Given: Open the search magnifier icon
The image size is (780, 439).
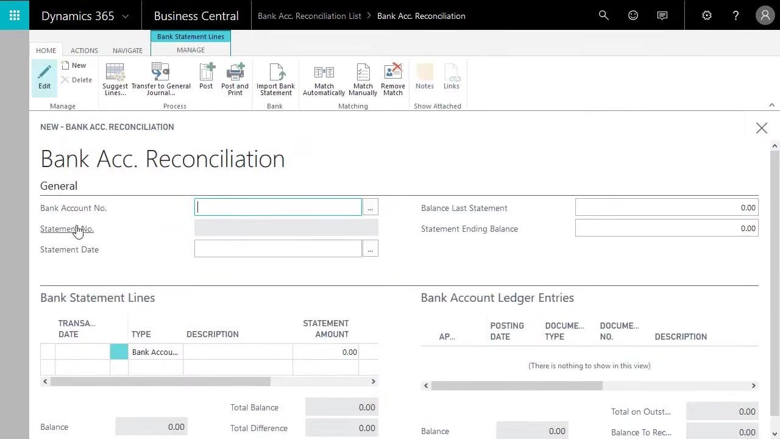Looking at the screenshot, I should click(604, 15).
